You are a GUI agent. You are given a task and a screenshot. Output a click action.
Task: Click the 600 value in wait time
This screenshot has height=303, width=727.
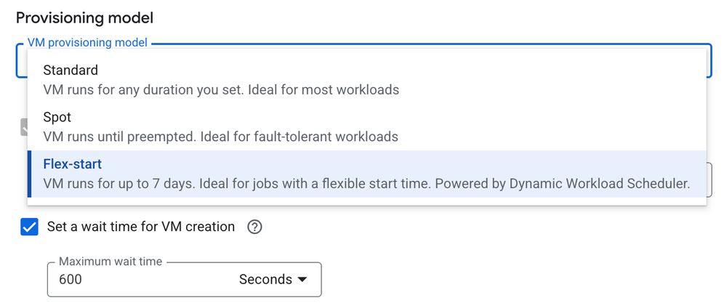(x=71, y=280)
